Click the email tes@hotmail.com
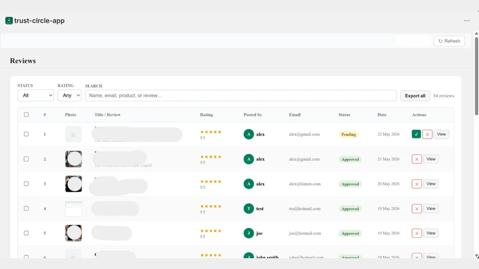 (x=305, y=209)
